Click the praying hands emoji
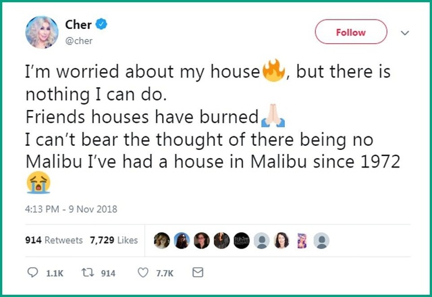Viewport: 432px width, 297px height. pos(273,118)
